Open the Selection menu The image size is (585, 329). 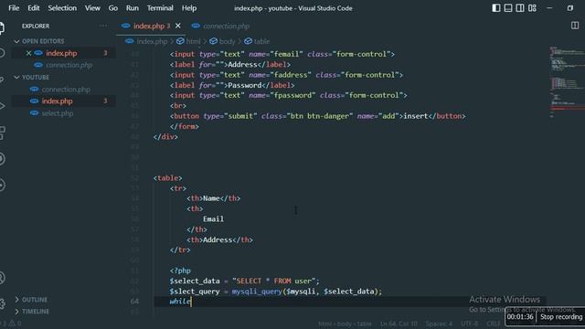point(62,8)
